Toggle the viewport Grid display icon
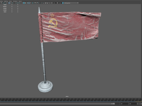Image resolution: width=142 pixels, height=106 pixels. [9, 3]
